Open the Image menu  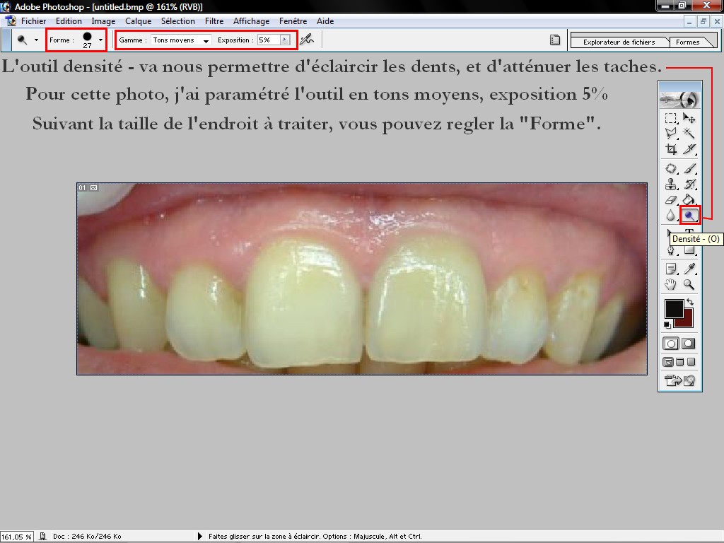pos(103,21)
